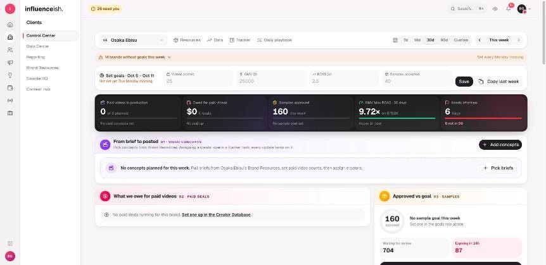This screenshot has height=265, width=546.
Task: Click the yellow samples section icon
Action: coord(384,196)
